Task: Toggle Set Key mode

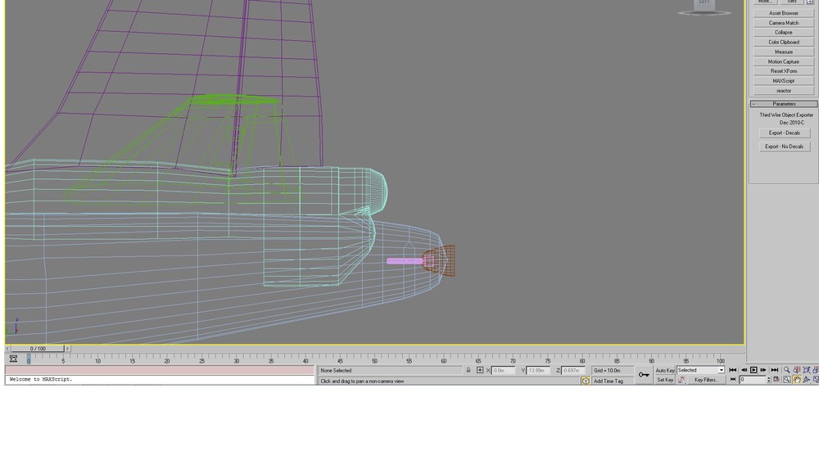Action: (665, 380)
